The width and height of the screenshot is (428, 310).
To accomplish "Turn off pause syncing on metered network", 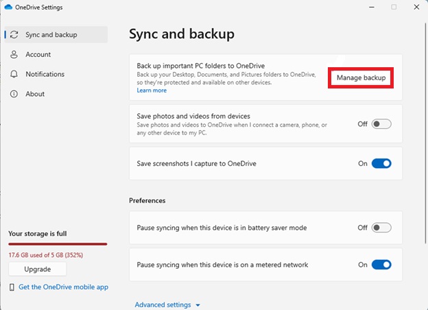I will coord(381,265).
